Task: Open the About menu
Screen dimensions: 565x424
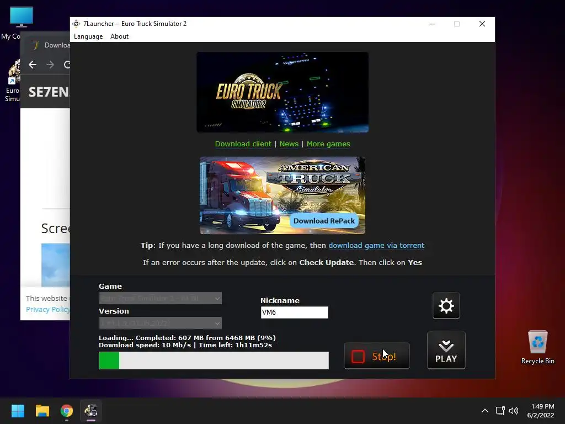Action: [x=119, y=36]
